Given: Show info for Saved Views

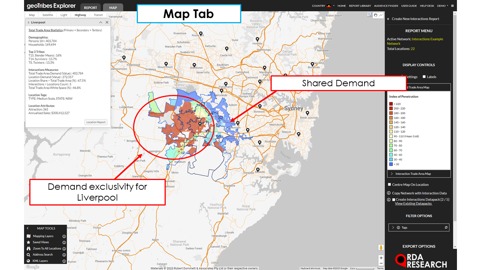Looking at the screenshot, I should (x=64, y=242).
